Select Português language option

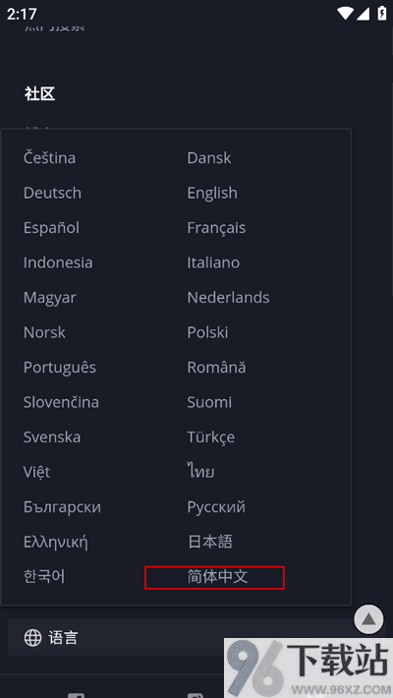click(x=60, y=368)
